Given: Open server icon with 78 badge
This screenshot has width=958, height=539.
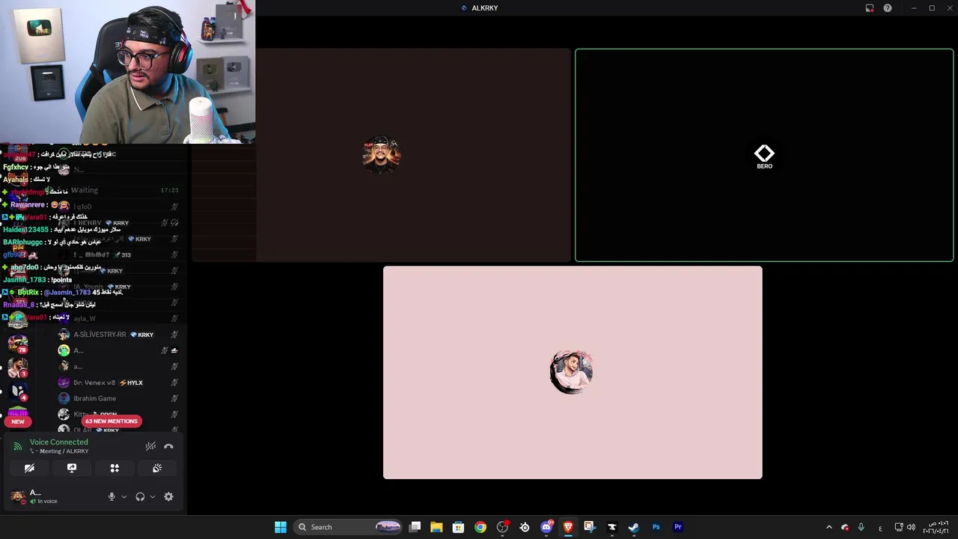Looking at the screenshot, I should [18, 343].
